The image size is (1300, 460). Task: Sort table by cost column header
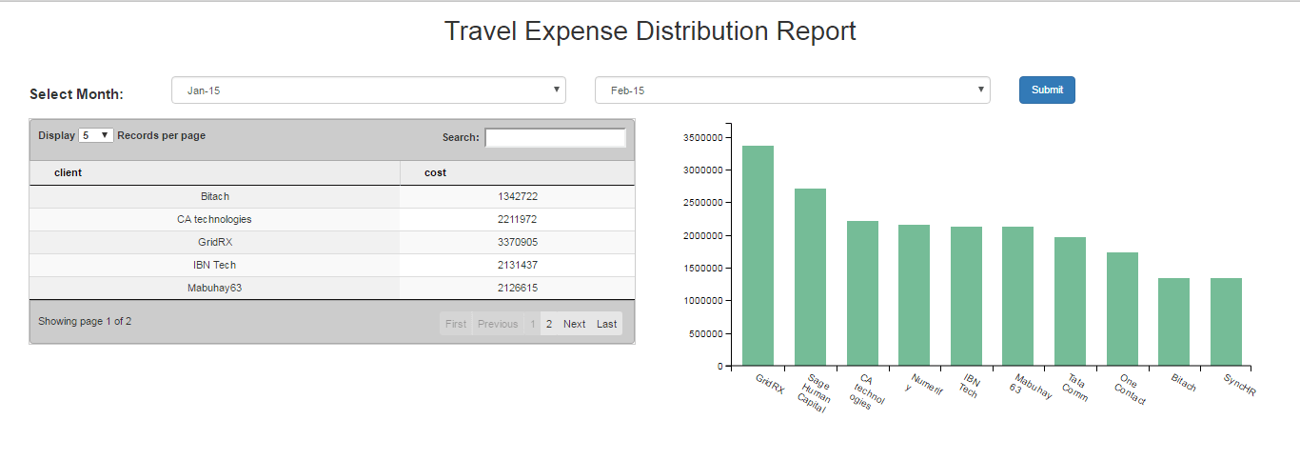click(517, 172)
